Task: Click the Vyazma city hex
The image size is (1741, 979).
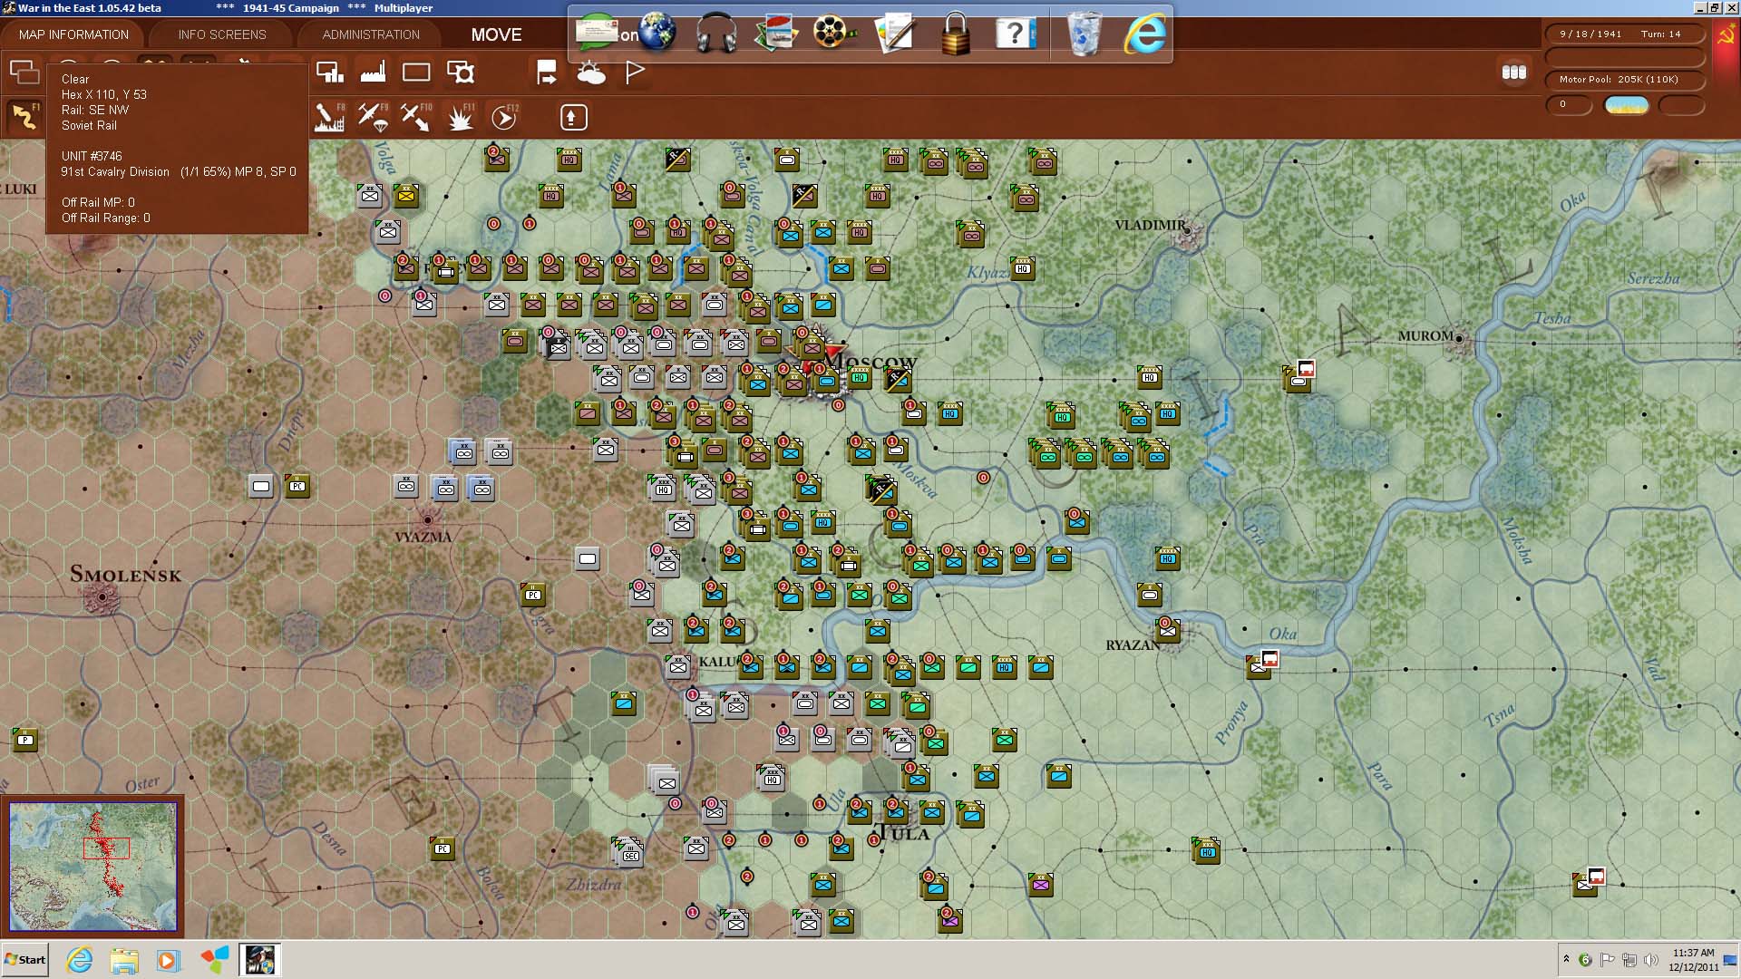Action: [427, 520]
